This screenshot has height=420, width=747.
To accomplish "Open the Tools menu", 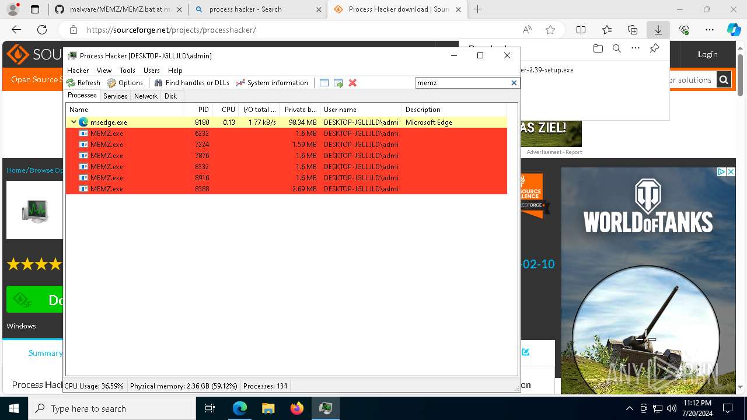I will tap(127, 70).
